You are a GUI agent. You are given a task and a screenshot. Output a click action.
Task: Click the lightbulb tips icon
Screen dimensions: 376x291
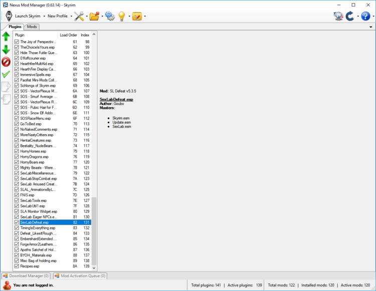pyautogui.click(x=122, y=16)
